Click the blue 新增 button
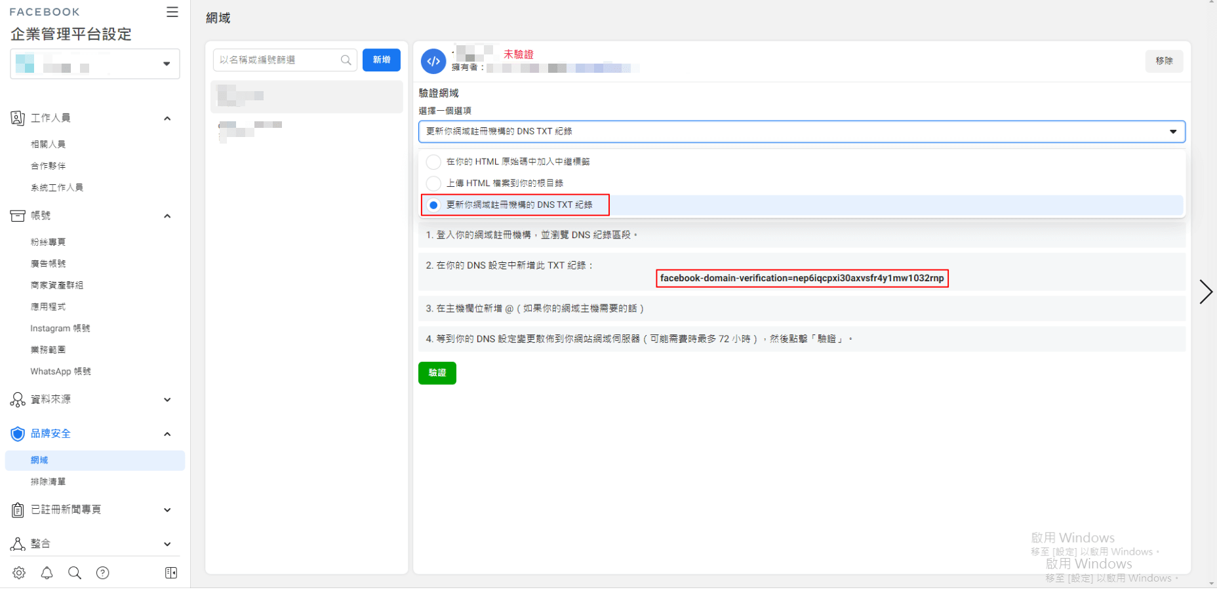The height and width of the screenshot is (596, 1217). 382,60
